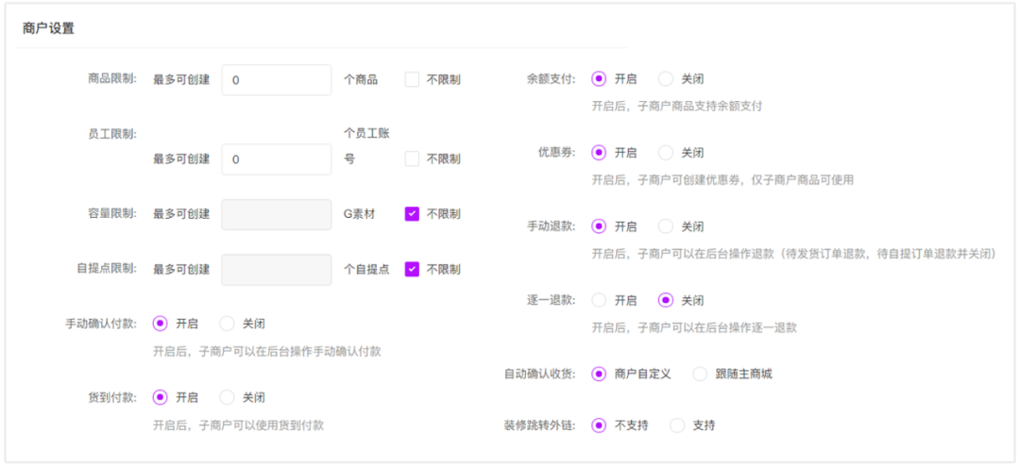Select 支持 for 装修跳转外链
1020x466 pixels.
[x=677, y=425]
